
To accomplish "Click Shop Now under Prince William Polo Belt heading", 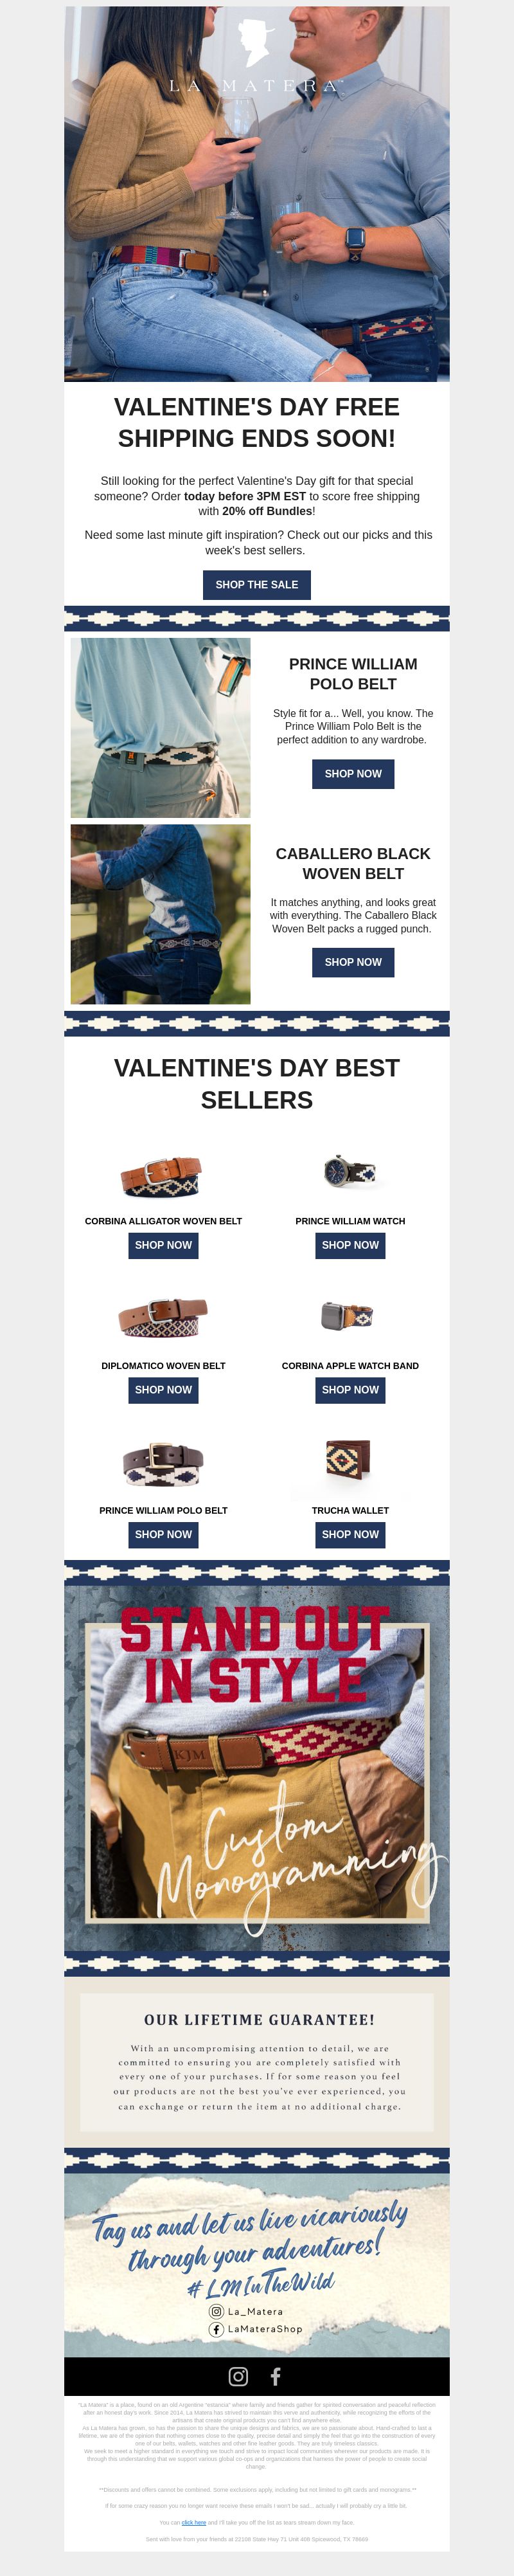I will pyautogui.click(x=353, y=774).
